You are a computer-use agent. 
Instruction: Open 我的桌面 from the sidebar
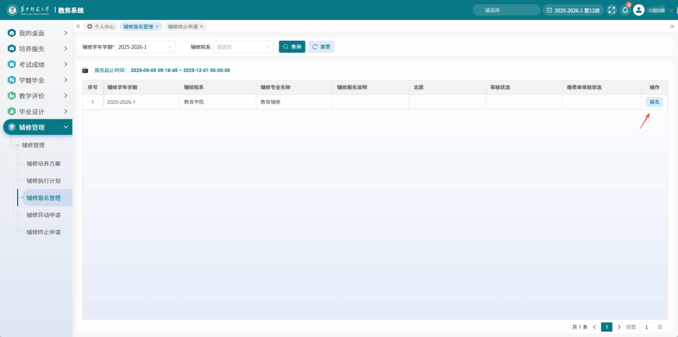[32, 33]
